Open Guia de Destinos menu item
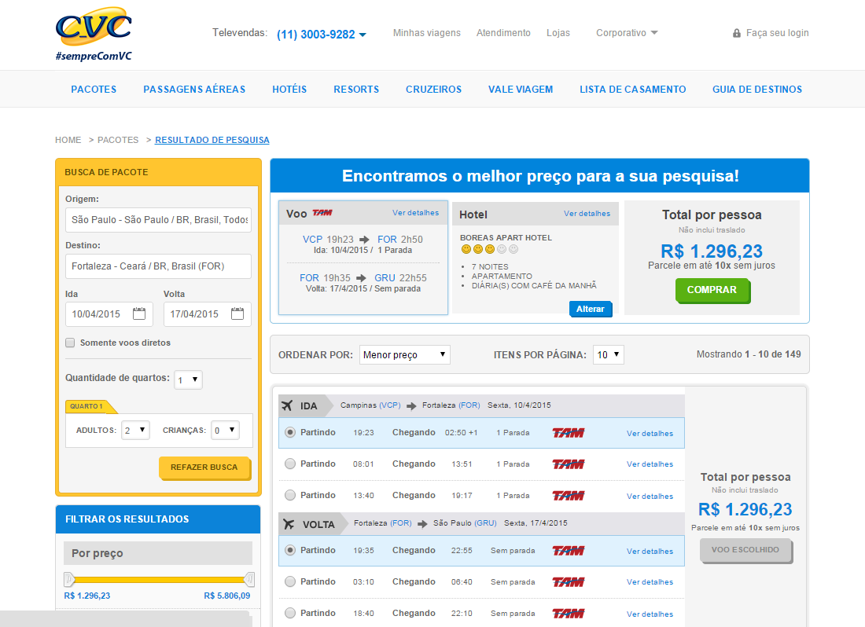Viewport: 865px width, 627px height. tap(756, 90)
